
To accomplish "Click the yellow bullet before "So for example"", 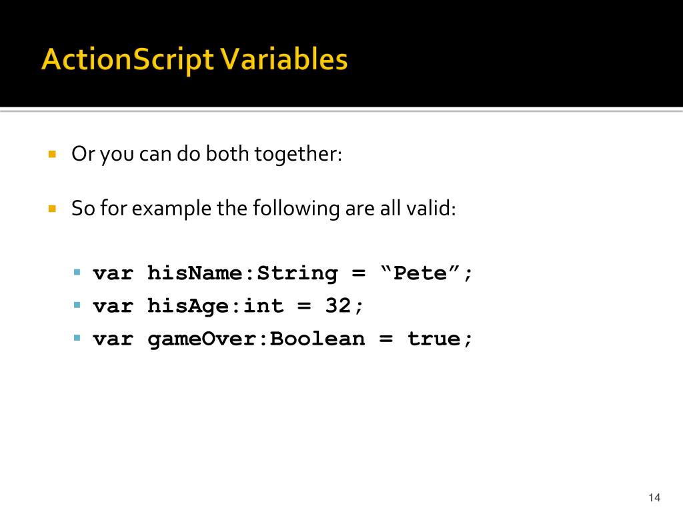I will click(52, 209).
